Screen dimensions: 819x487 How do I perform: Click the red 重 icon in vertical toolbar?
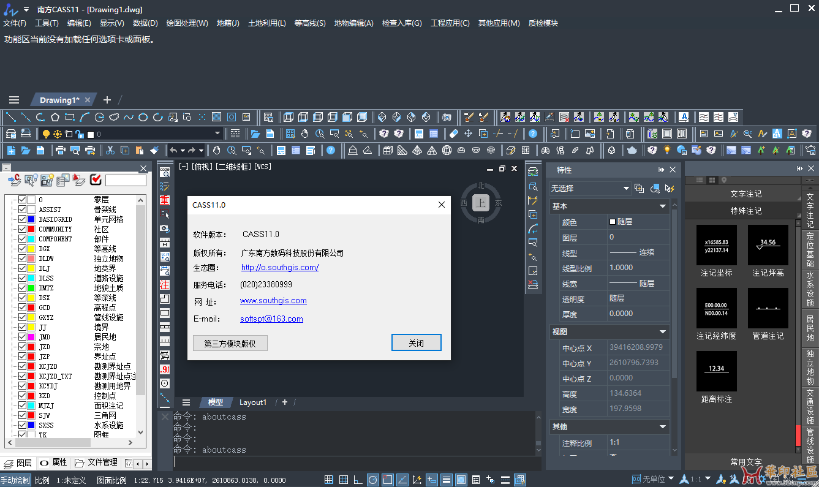point(164,200)
